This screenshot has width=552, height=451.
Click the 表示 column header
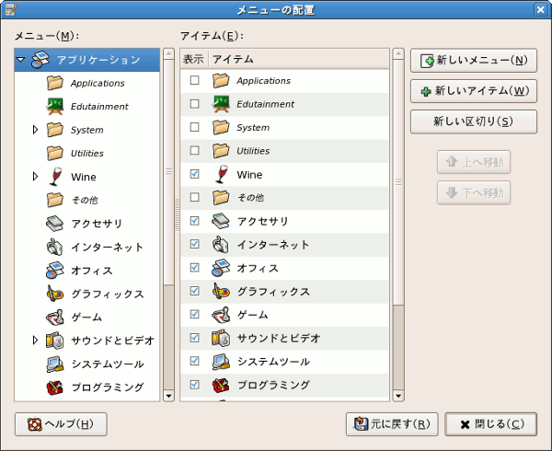click(193, 59)
